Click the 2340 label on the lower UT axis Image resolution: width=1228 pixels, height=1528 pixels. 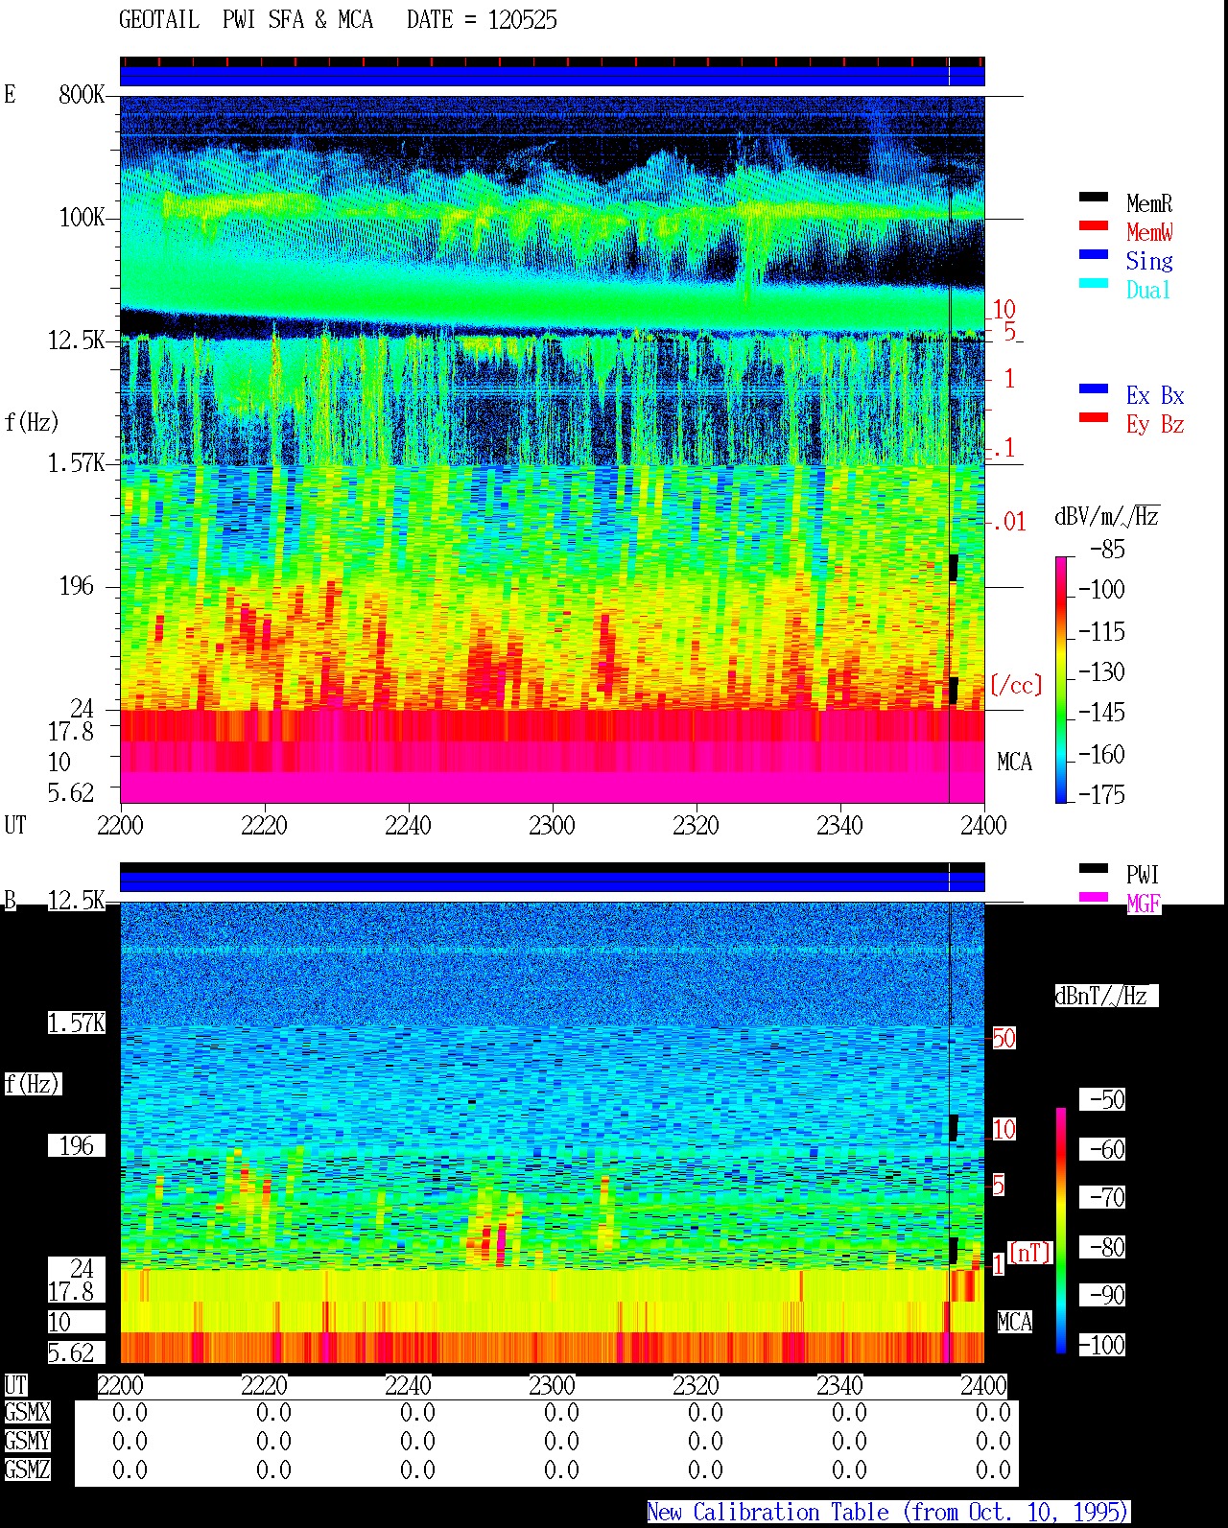[839, 1385]
